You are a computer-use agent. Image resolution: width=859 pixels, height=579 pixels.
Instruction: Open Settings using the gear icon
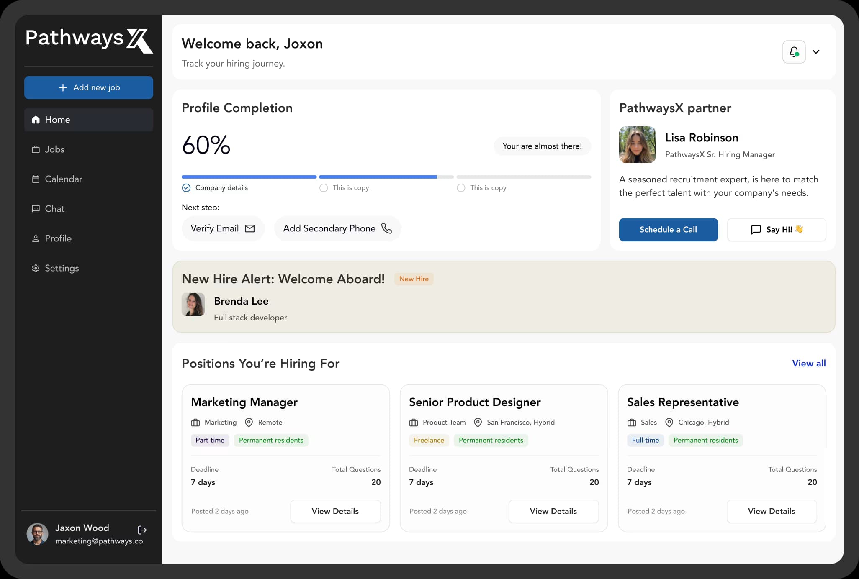[x=36, y=268]
